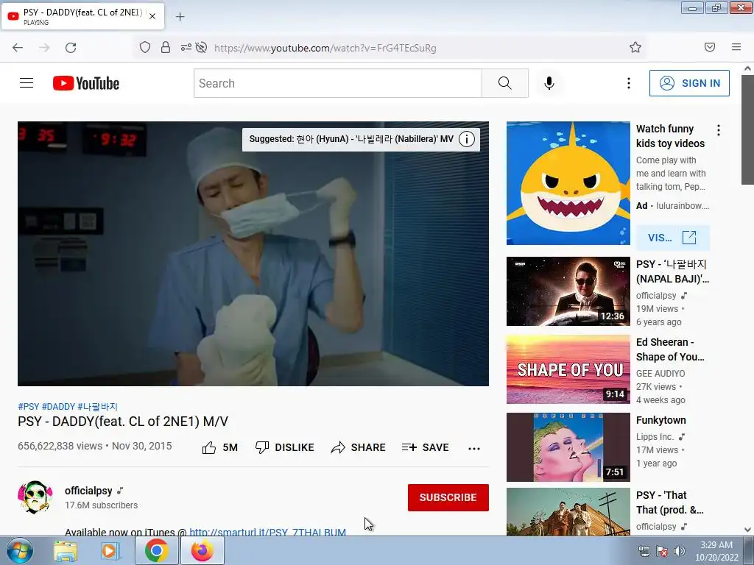
Task: Bookmark this page with star icon
Action: point(635,47)
